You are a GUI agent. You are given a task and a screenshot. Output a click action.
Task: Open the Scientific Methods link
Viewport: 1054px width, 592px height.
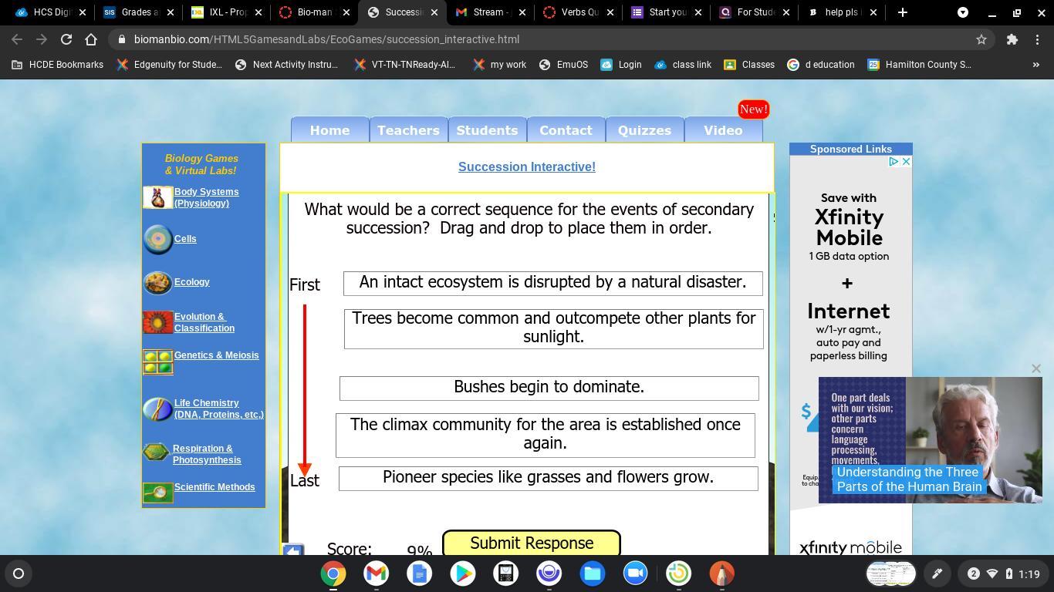pos(215,487)
